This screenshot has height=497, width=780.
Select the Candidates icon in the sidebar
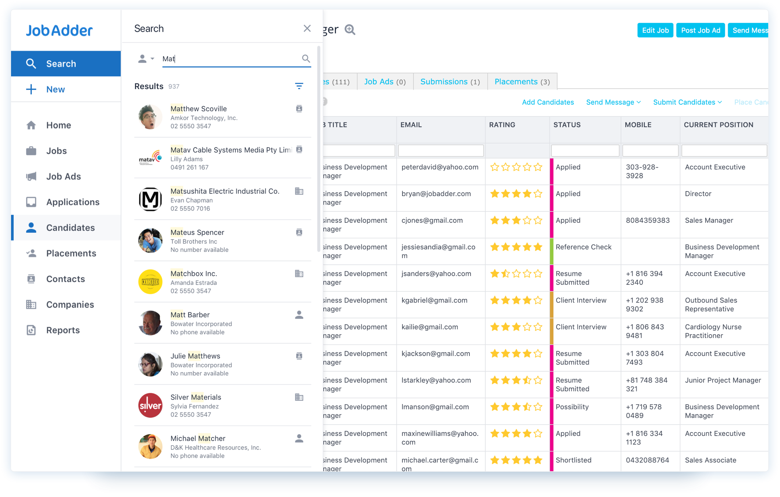coord(31,228)
